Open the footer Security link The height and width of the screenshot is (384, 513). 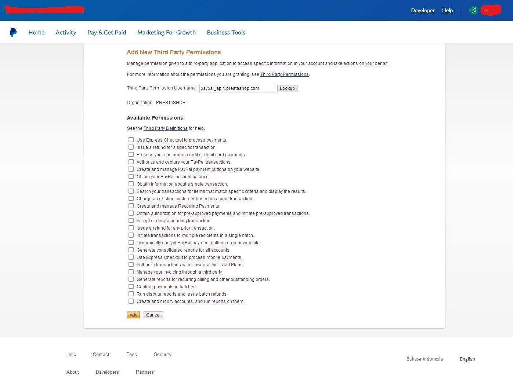(163, 355)
